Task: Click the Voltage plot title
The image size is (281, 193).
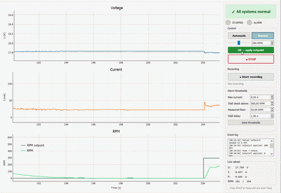Action: [117, 8]
